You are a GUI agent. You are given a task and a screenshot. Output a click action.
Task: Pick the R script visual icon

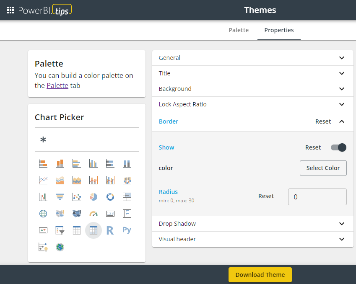coord(110,230)
